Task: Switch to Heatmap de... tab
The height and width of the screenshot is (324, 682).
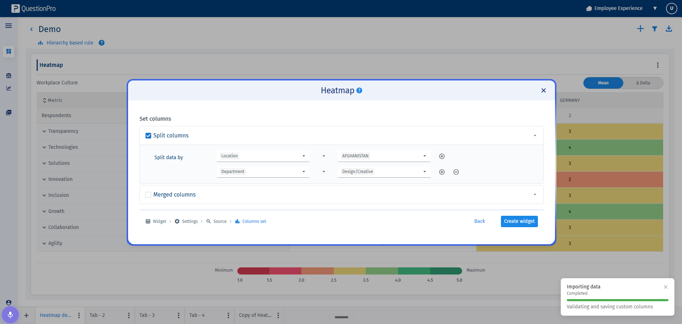Action: (x=55, y=315)
